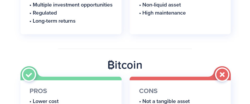Image resolution: width=250 pixels, height=104 pixels.
Task: Click the "High maintenance" bullet text
Action: click(x=164, y=13)
